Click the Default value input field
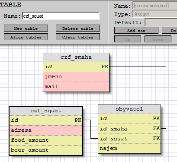The width and height of the screenshot is (177, 162). 161,22
